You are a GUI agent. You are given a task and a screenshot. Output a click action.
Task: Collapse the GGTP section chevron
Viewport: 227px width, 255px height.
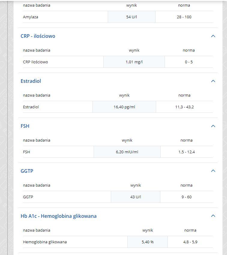[x=213, y=171]
